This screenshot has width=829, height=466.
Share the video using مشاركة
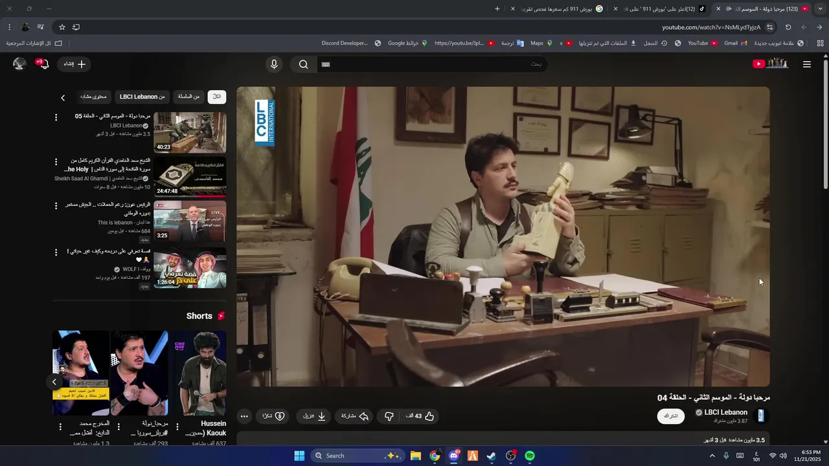pyautogui.click(x=355, y=416)
